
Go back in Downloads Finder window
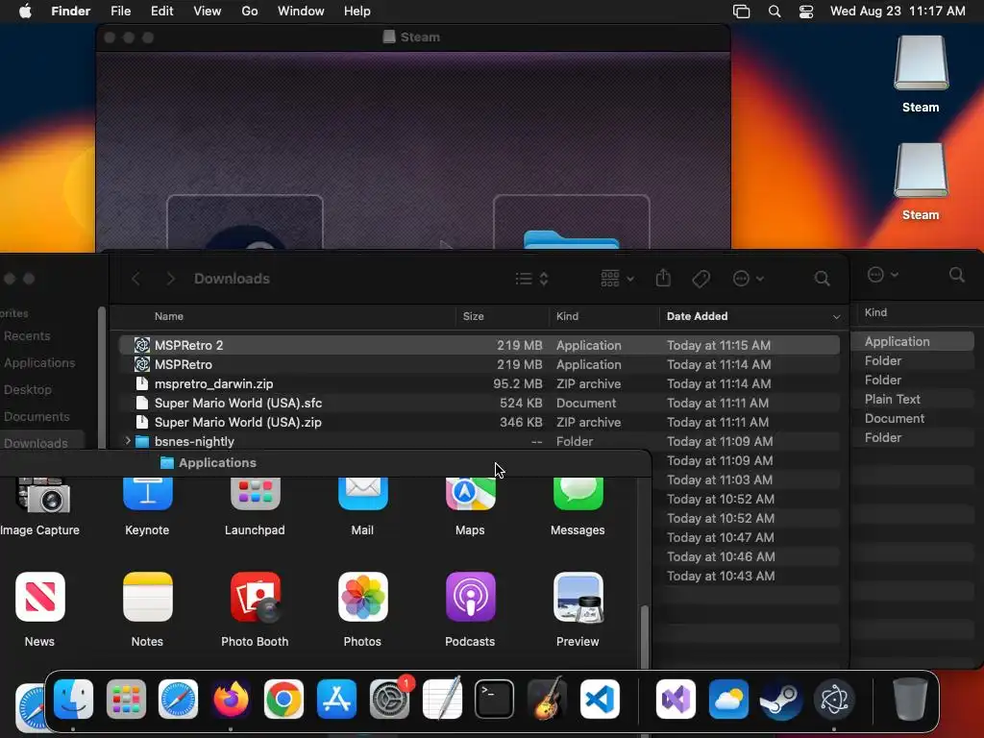pyautogui.click(x=136, y=279)
